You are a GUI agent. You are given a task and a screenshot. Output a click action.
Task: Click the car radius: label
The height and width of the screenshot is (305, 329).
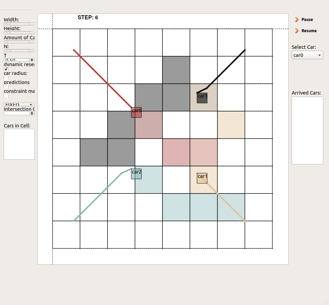[15, 73]
